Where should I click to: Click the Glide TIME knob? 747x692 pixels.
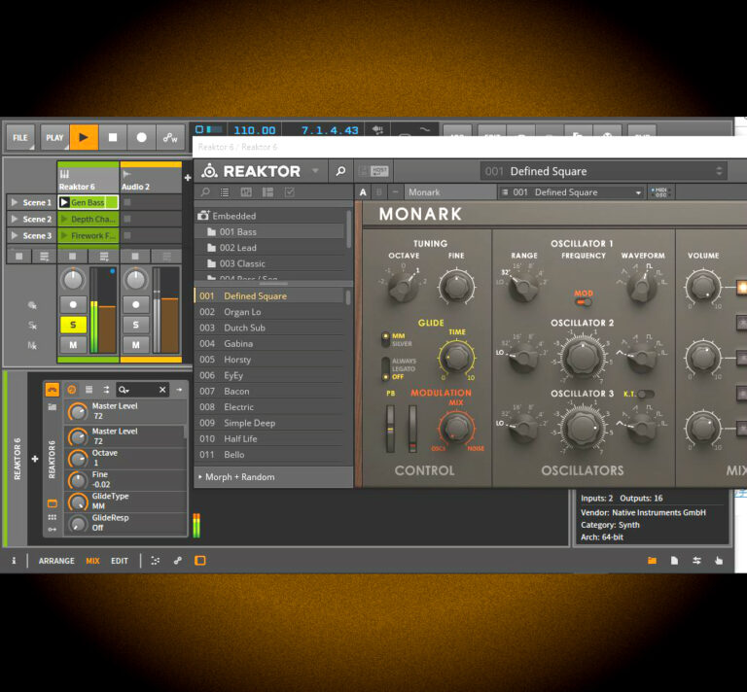[x=456, y=358]
